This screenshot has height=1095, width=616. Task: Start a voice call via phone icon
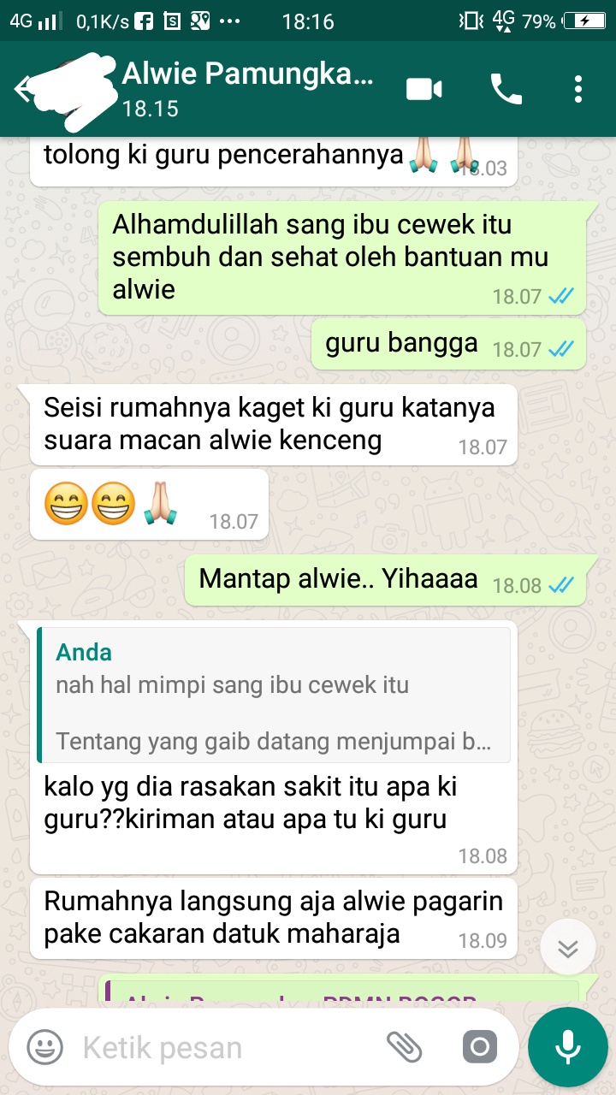pos(506,89)
